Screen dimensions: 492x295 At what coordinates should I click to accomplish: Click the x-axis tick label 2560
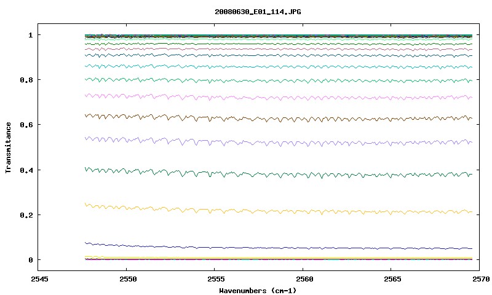point(304,278)
